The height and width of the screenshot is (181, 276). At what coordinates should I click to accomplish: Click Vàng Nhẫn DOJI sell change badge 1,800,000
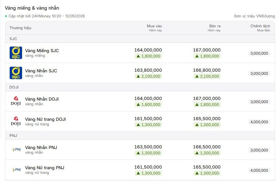point(207,105)
